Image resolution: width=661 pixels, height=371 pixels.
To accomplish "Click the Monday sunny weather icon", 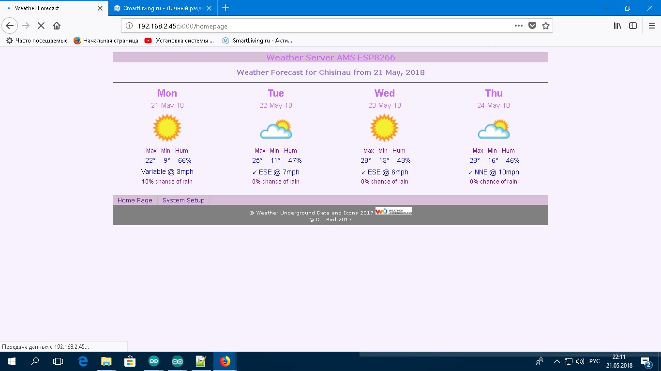I will pos(167,128).
